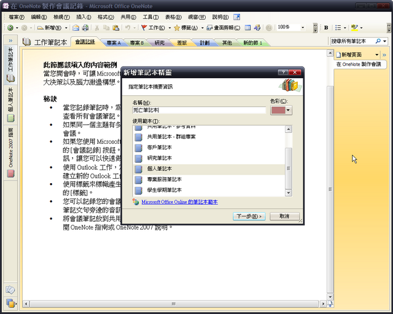Select the 在 OneNote 製作會議 page tab
The height and width of the screenshot is (314, 393).
click(359, 64)
